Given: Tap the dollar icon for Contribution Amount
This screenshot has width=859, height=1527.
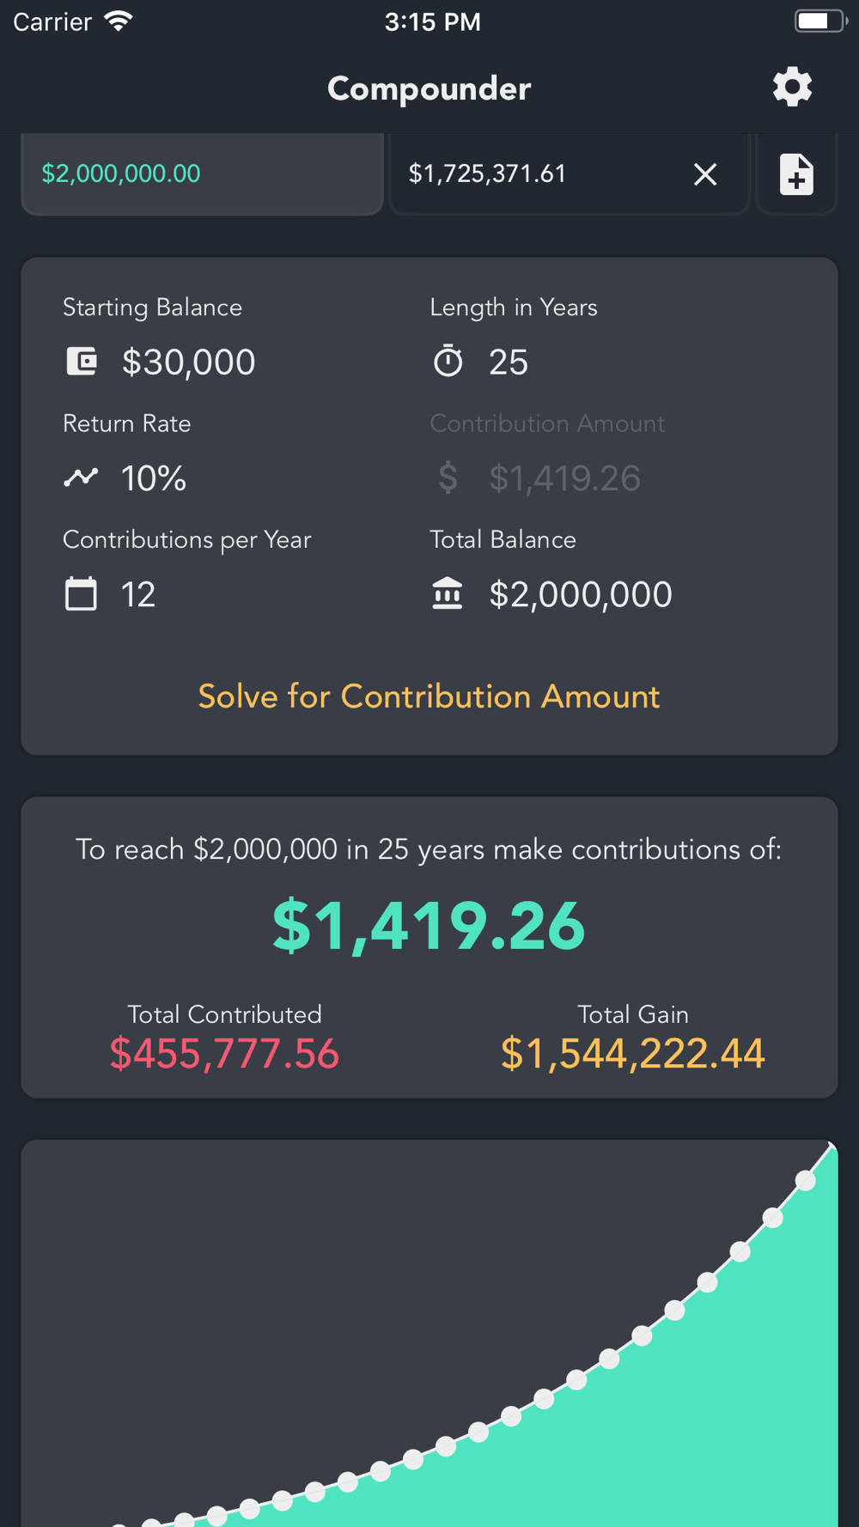Looking at the screenshot, I should click(x=448, y=478).
